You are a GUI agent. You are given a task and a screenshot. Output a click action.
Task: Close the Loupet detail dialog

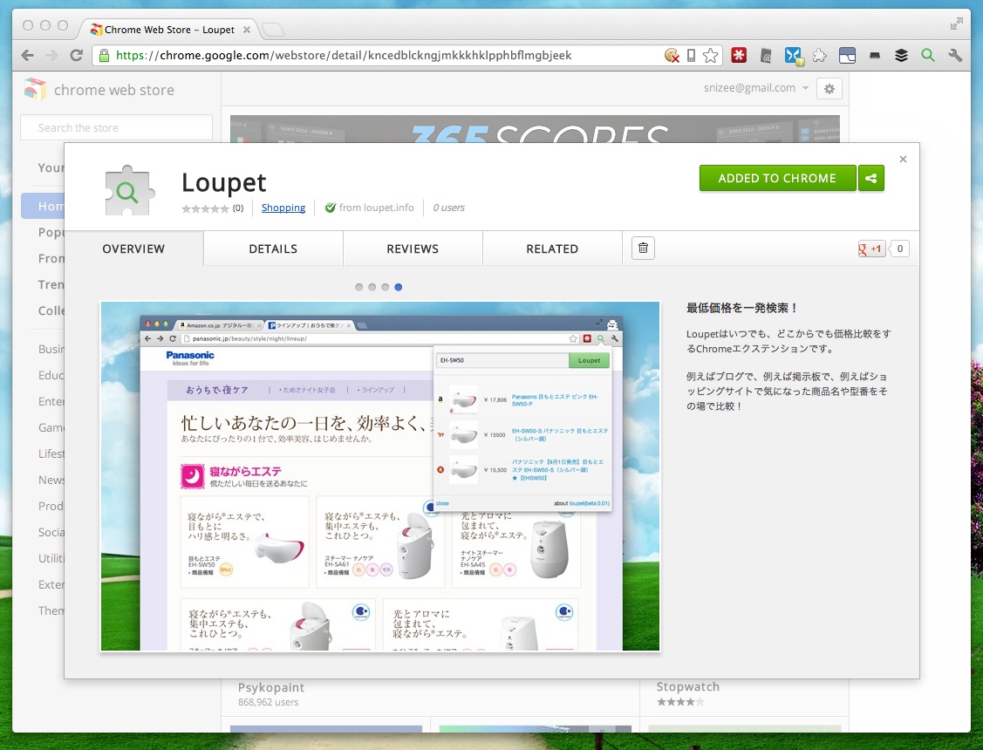pyautogui.click(x=903, y=159)
